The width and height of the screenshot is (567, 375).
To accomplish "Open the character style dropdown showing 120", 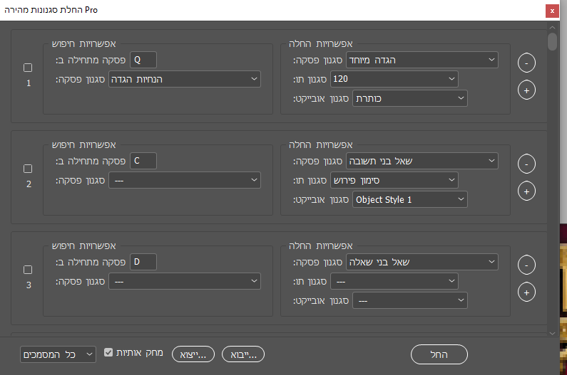I will pos(394,79).
